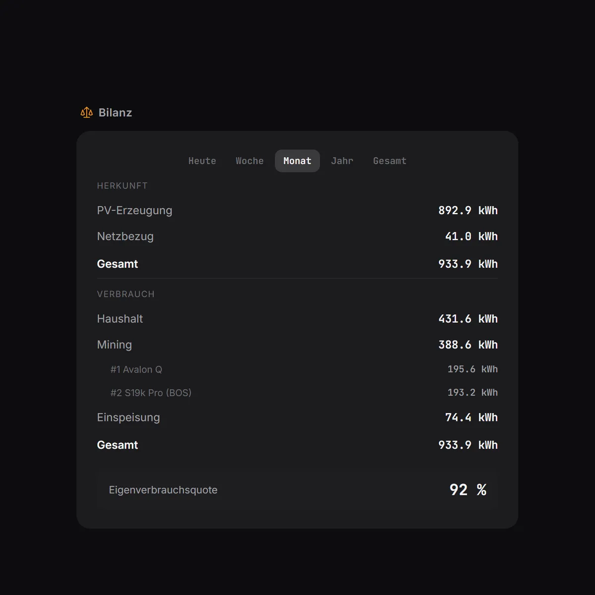The width and height of the screenshot is (595, 595).
Task: Select the PV-Erzeugung label
Action: pyautogui.click(x=134, y=210)
